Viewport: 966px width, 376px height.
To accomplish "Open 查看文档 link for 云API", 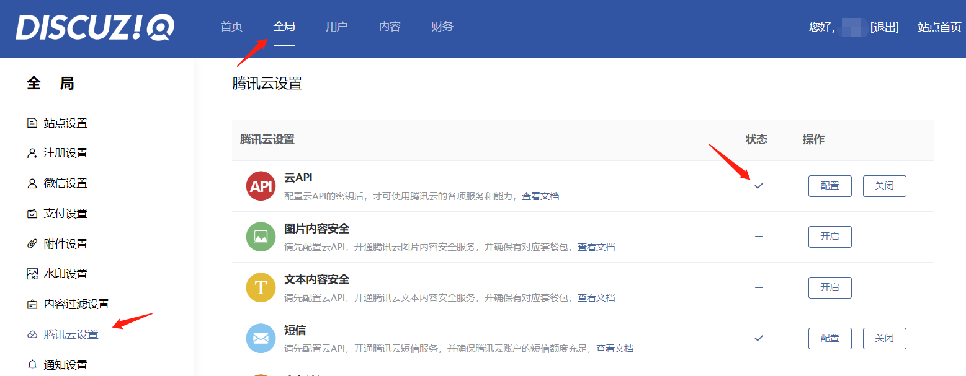I will 540,196.
